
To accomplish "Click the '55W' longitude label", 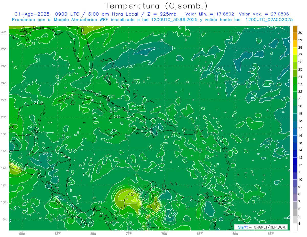I will [271, 234].
